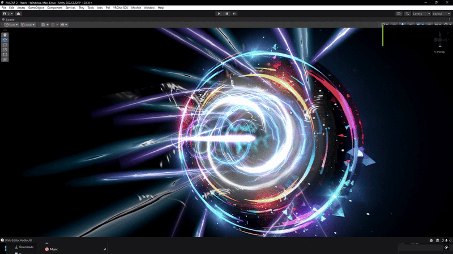Toggle the 2D view button in Scene toolbar
Screen dimensions: 453x254
click(x=394, y=25)
